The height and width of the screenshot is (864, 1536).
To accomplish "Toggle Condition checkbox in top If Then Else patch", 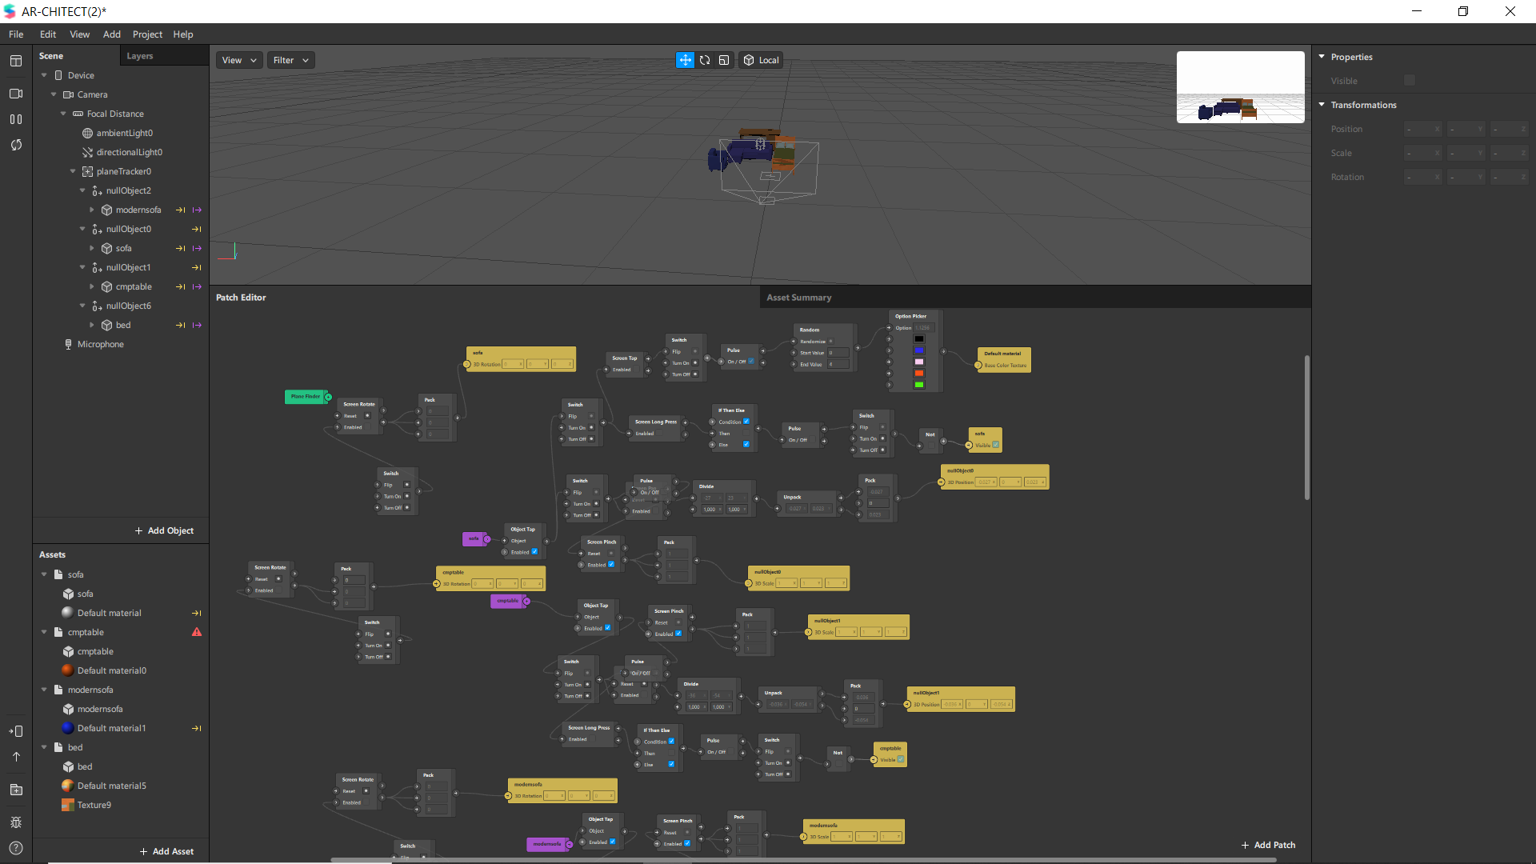I will click(x=746, y=422).
